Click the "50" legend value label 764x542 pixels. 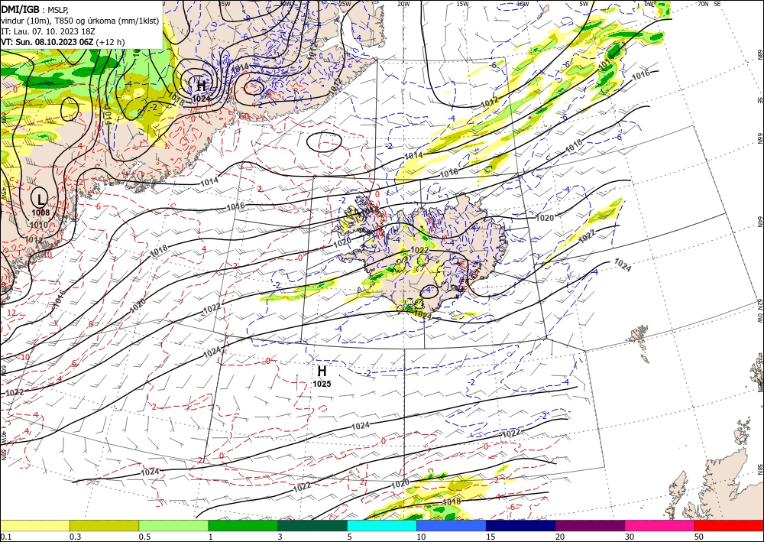pos(699,537)
